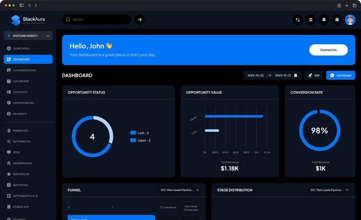Click inside the Search field
Viewport: 361px width, 220px height.
coord(97,19)
